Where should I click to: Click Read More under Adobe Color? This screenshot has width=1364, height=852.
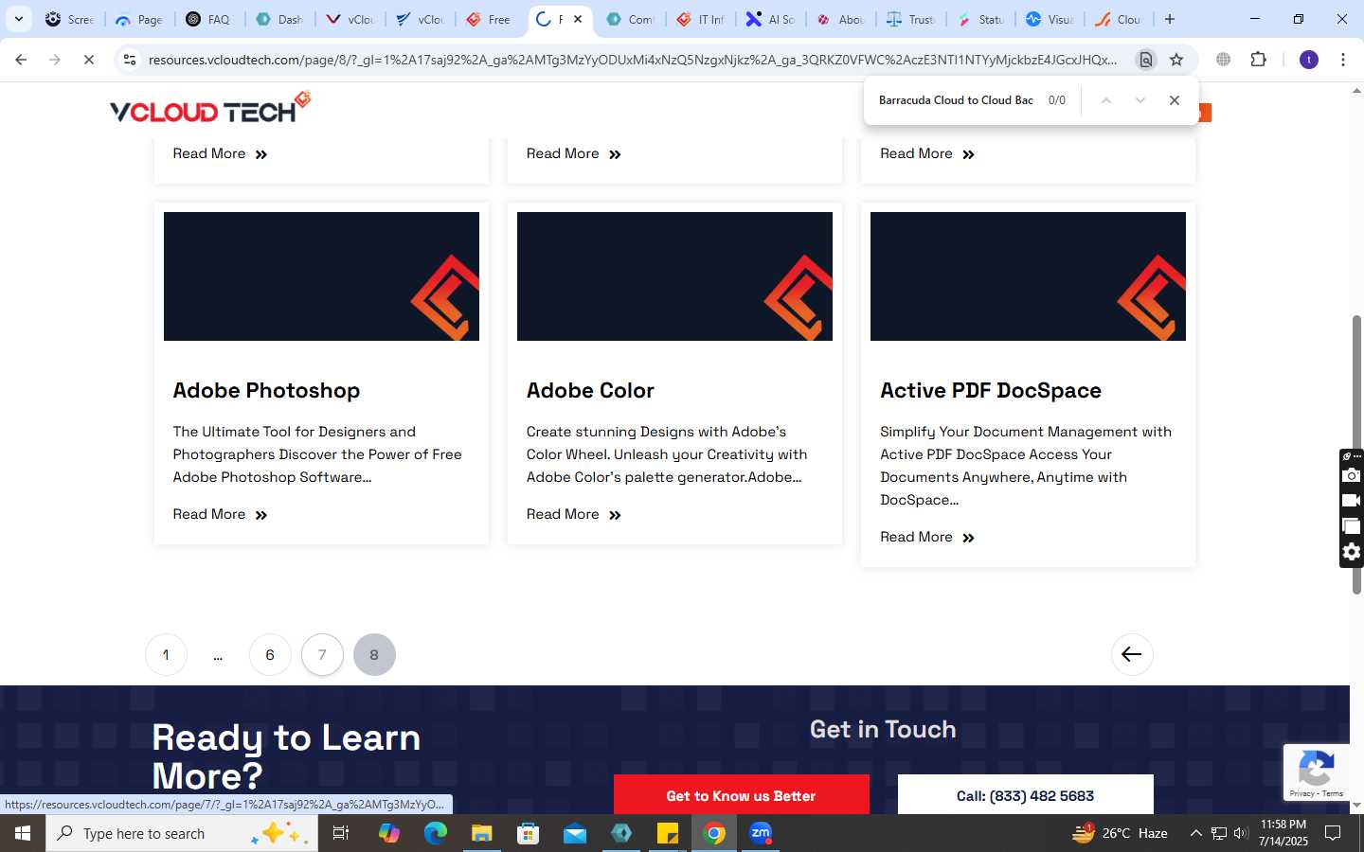click(573, 514)
